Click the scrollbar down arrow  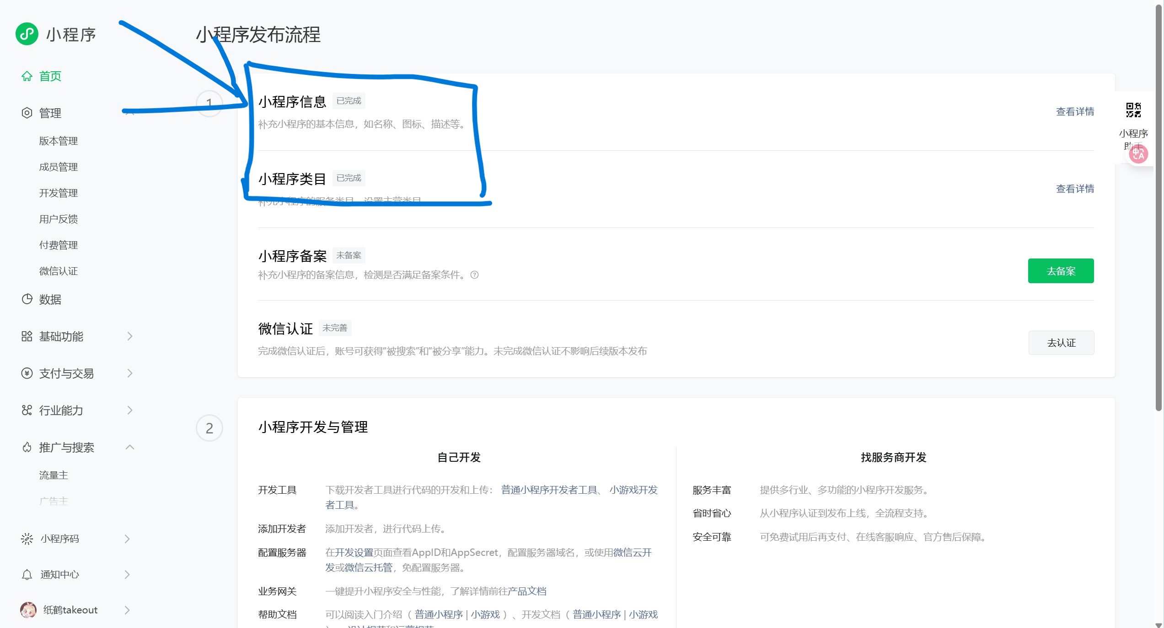tap(1159, 624)
